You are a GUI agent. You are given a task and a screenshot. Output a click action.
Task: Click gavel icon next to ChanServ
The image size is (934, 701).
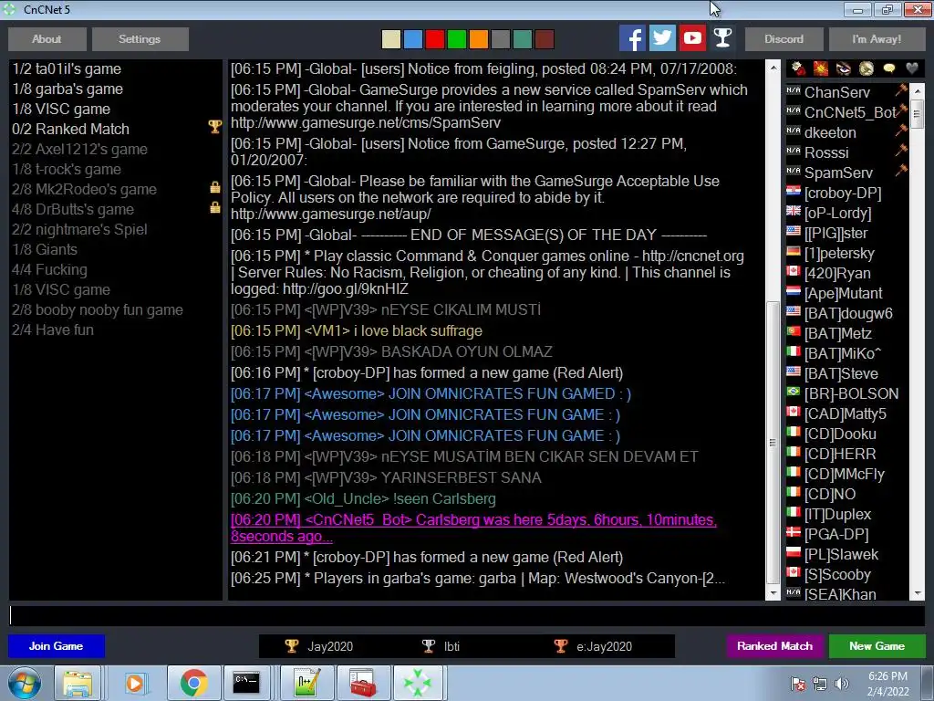click(900, 90)
